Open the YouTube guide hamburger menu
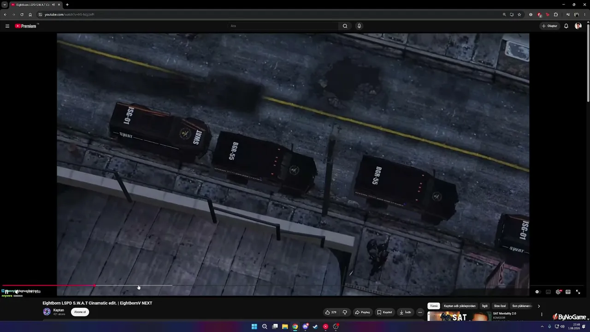The image size is (590, 332). (x=7, y=26)
